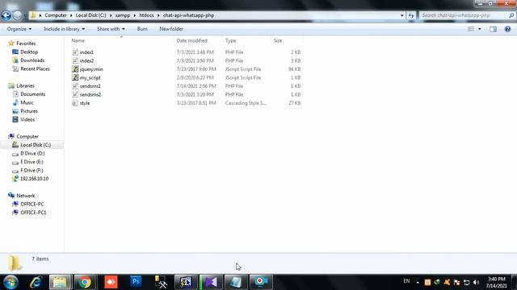
Task: Go back with the Back arrow button
Action: [6, 15]
